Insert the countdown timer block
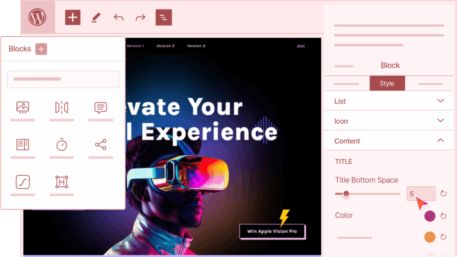This screenshot has width=457, height=257. point(62,144)
